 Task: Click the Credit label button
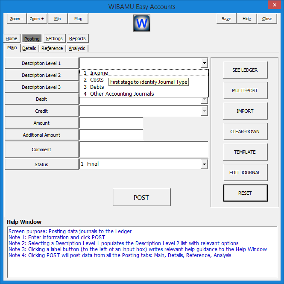coord(41,111)
